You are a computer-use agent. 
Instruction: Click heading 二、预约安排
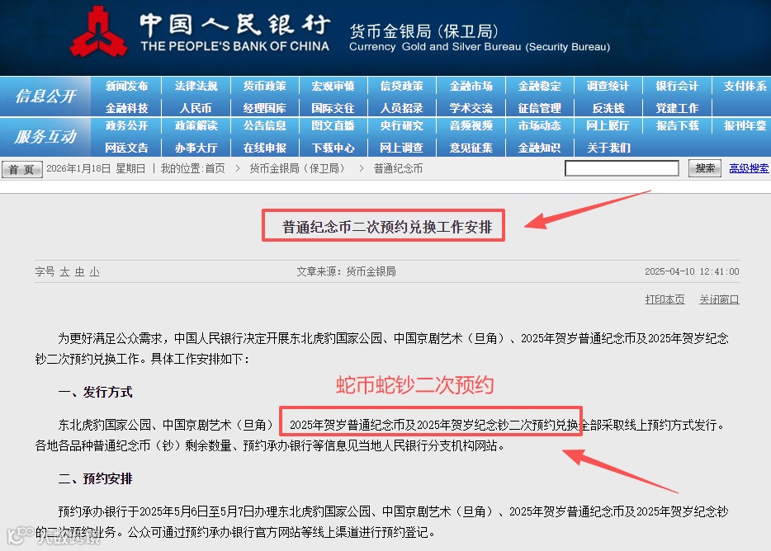click(96, 478)
